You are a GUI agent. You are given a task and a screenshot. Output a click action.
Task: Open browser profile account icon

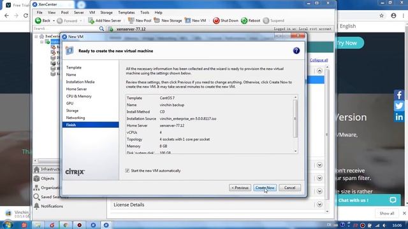pyautogui.click(x=393, y=15)
